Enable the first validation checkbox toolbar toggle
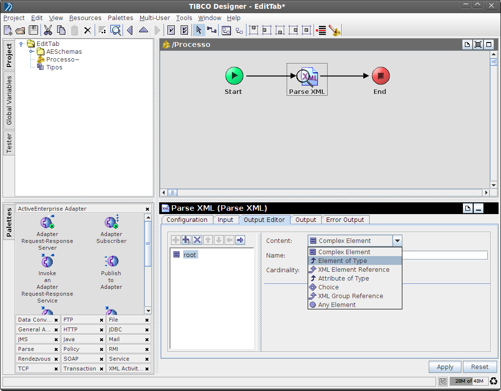Screen dimensions: 501x391 point(171,30)
